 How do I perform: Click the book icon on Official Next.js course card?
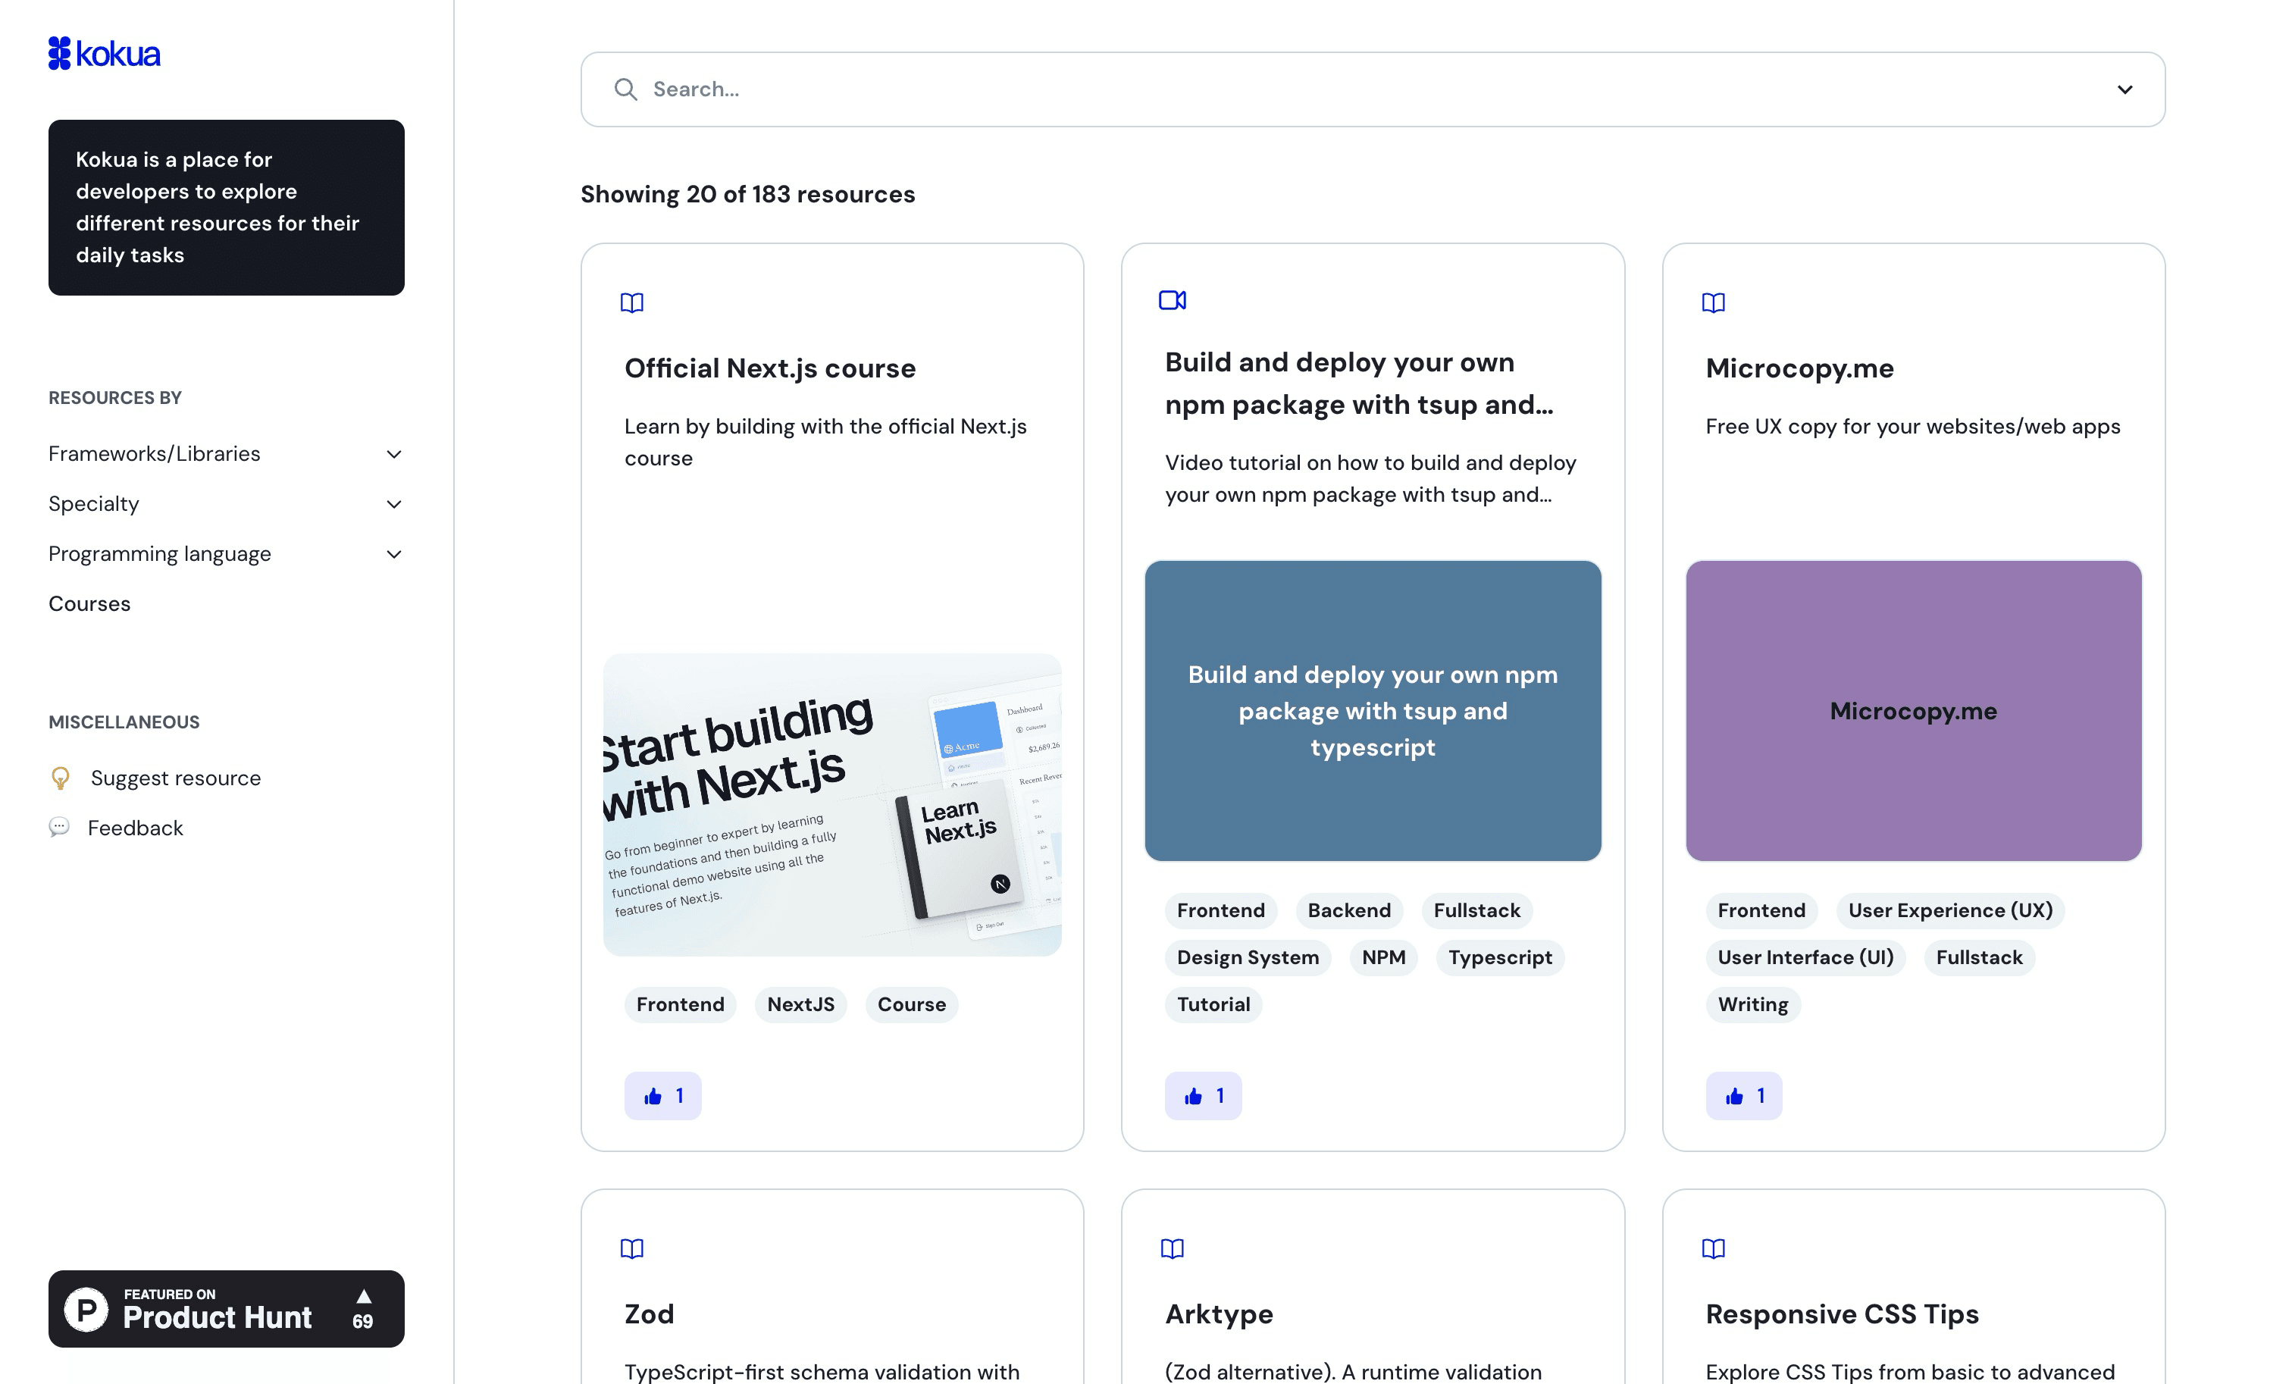631,303
